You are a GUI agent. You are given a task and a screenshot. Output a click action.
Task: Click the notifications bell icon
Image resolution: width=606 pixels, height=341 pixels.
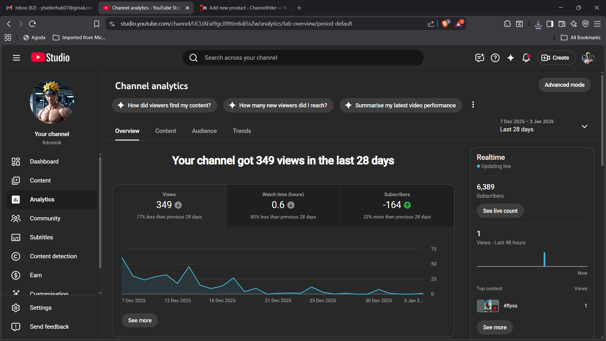526,58
